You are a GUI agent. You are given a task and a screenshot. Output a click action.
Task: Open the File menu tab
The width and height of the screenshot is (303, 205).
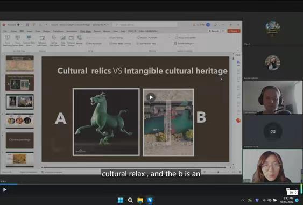tap(5, 31)
